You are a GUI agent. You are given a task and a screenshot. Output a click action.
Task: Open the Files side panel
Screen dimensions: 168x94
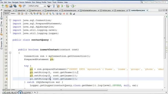coord(2,23)
